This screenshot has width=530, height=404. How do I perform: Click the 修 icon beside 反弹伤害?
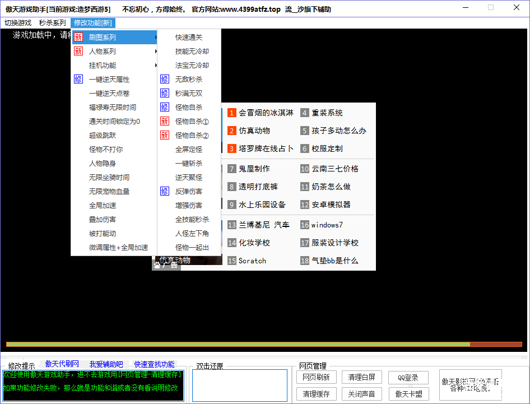(165, 192)
